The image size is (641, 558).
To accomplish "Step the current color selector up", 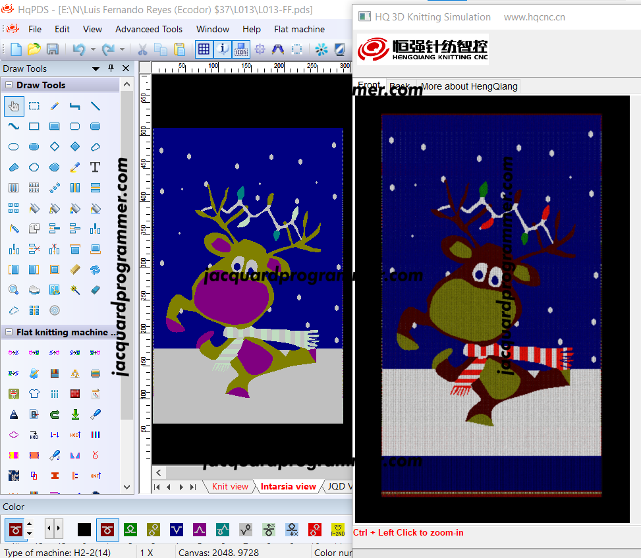I will [x=29, y=523].
